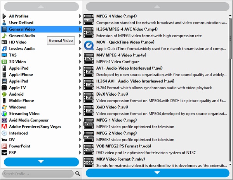Click the grey up arrow above formats

click(158, 7)
